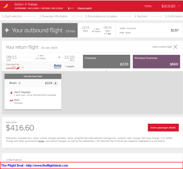This screenshot has width=183, height=169.
Task: Click the small plane icon on return route line
Action: [x=59, y=57]
